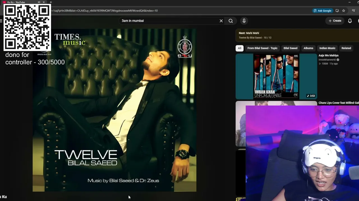Visit the imrankhanworld channel

(327, 60)
